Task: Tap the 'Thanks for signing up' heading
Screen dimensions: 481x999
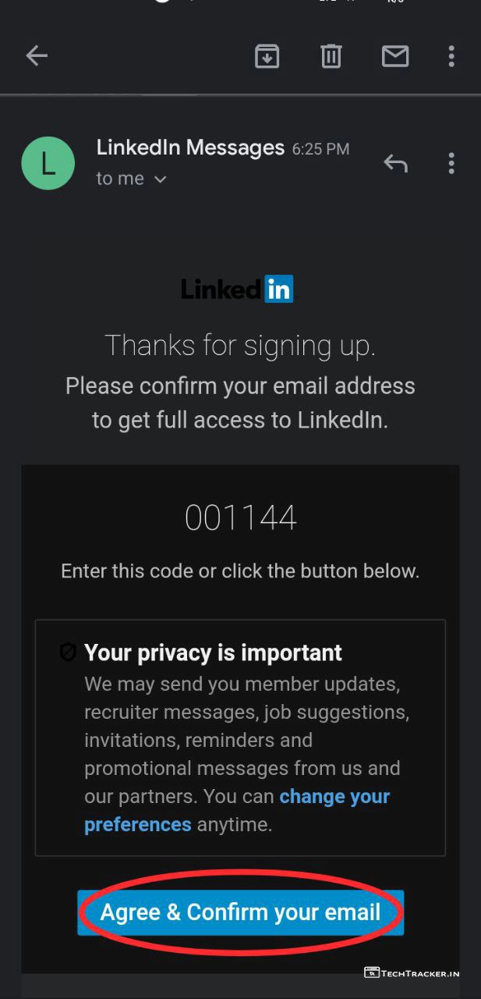Action: pyautogui.click(x=240, y=345)
